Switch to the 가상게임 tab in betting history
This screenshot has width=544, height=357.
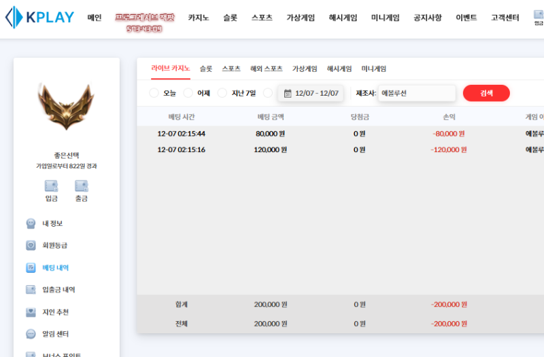[x=305, y=69]
